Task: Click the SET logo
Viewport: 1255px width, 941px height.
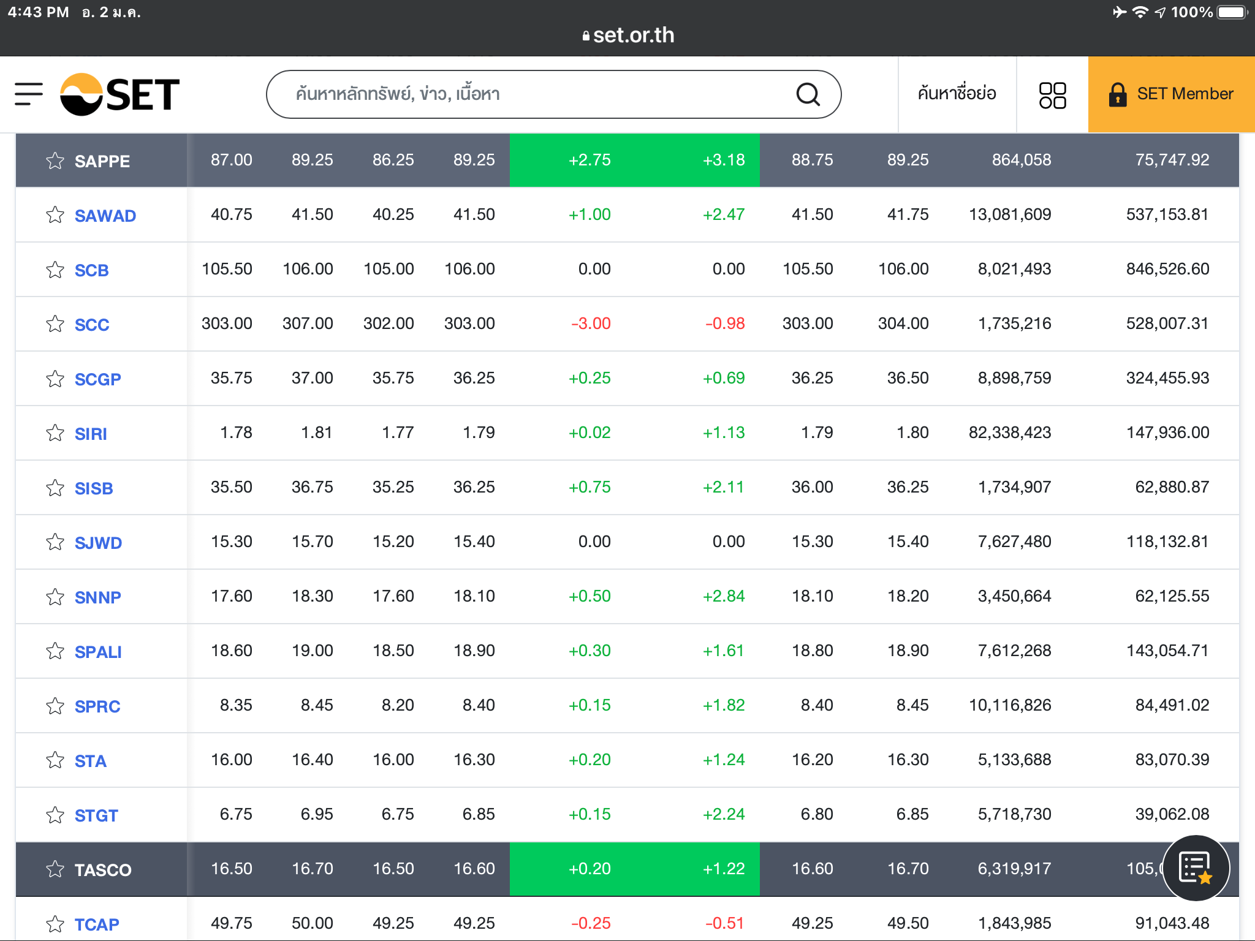Action: click(x=120, y=94)
